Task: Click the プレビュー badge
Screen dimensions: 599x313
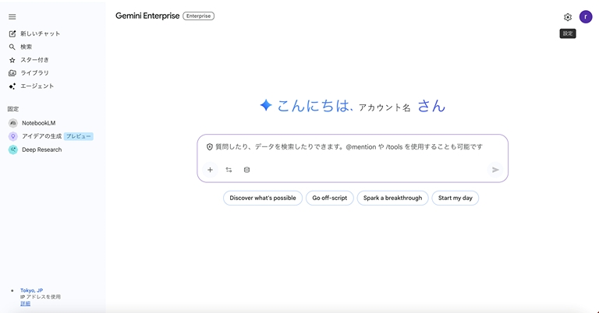Action: [79, 136]
